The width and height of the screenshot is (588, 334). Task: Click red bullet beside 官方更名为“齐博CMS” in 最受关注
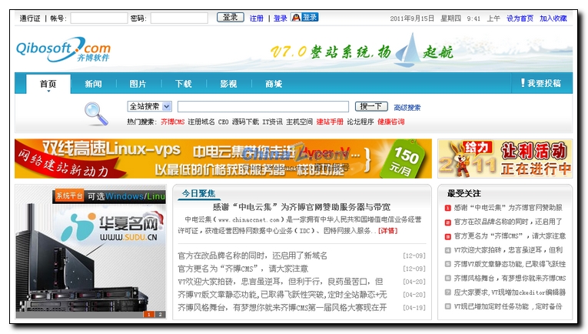[x=448, y=236]
